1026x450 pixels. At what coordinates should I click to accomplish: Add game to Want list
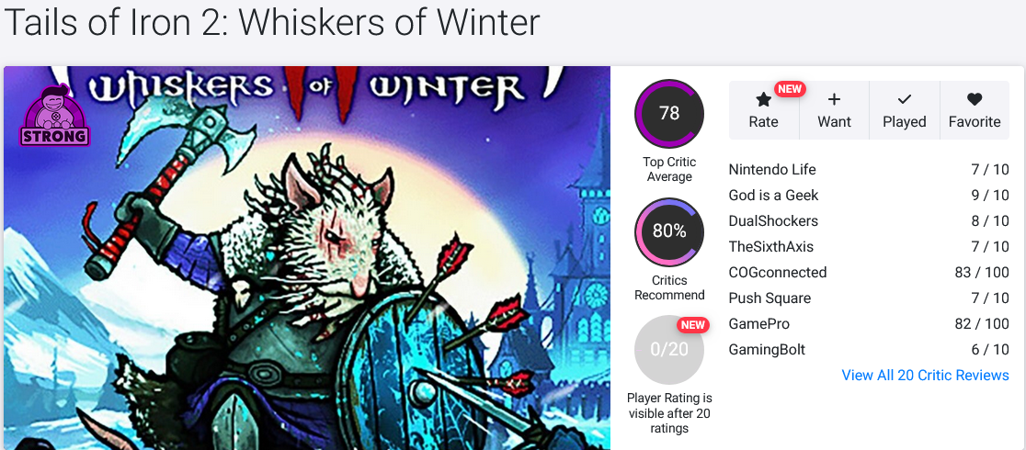pyautogui.click(x=834, y=110)
